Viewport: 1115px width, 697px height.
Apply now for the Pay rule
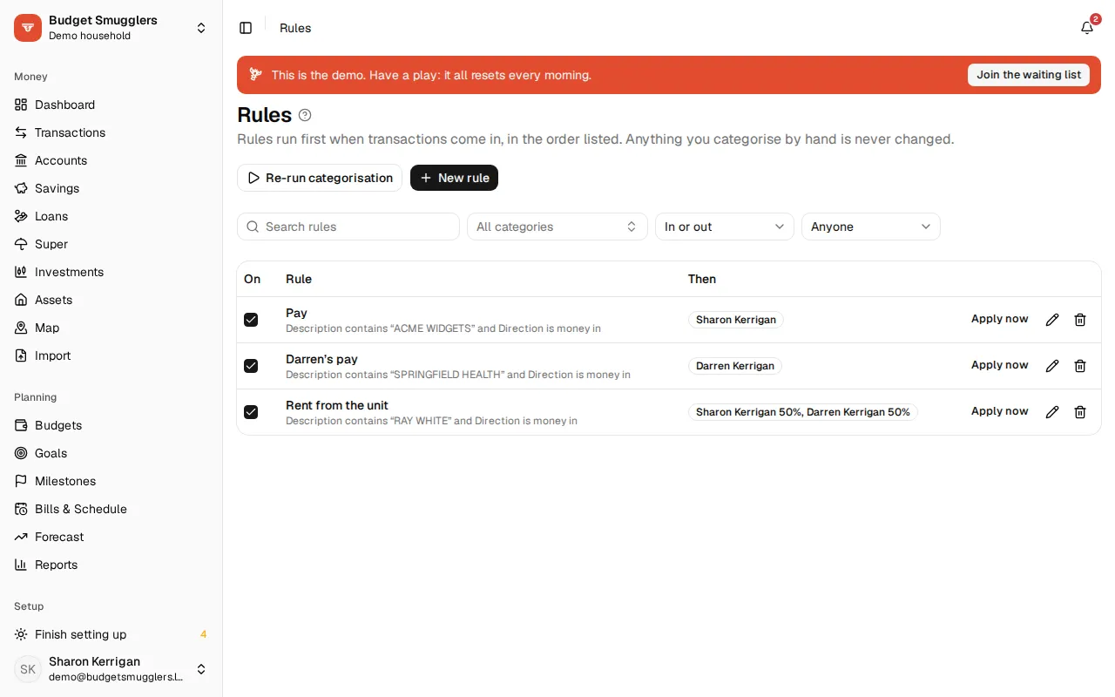1000,319
